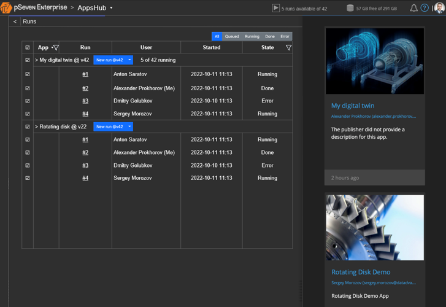
Task: Click the disk storage icon
Action: point(350,8)
